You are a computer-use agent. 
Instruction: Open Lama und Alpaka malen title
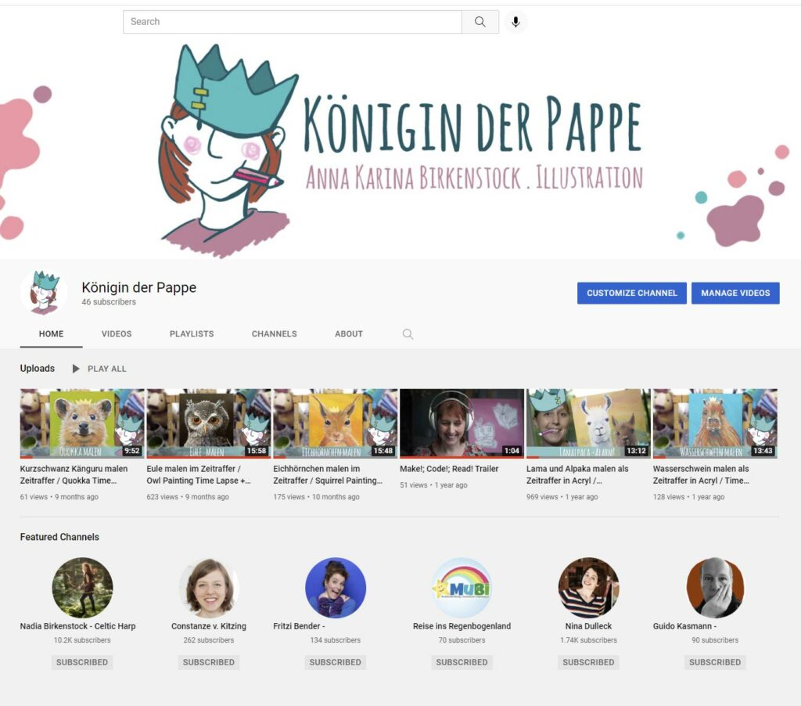coord(578,474)
